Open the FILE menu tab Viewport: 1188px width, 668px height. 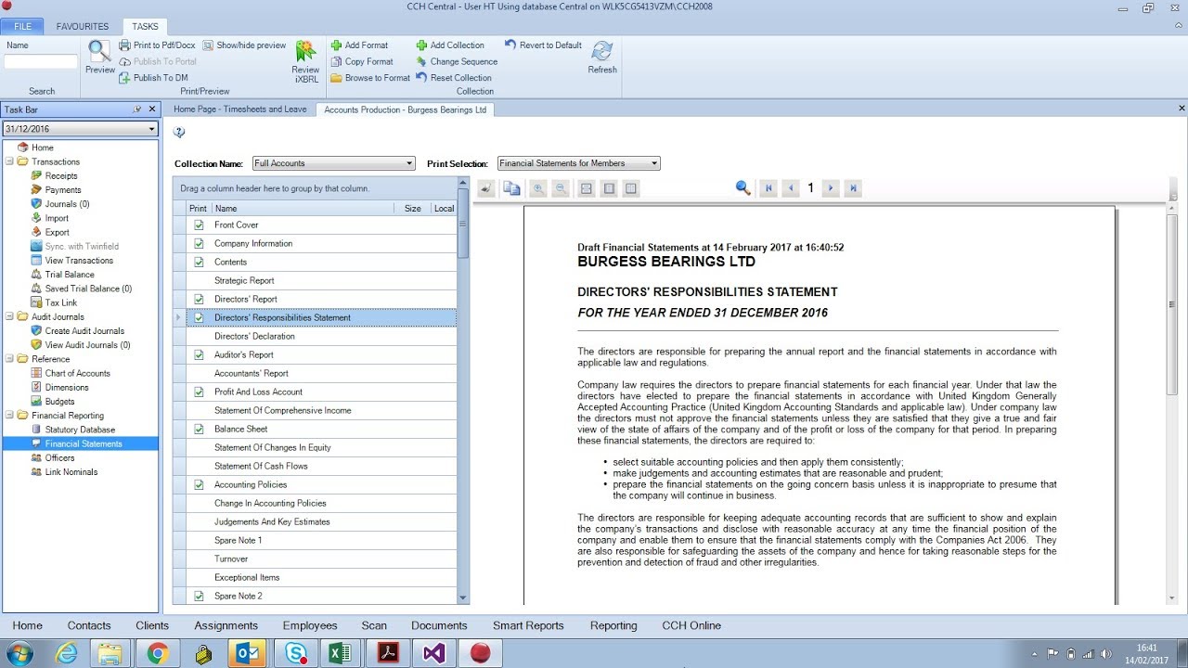coord(22,26)
